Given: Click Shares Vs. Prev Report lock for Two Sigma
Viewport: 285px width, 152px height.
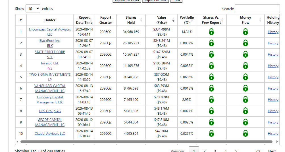Looking at the screenshot, I should 211,77.
